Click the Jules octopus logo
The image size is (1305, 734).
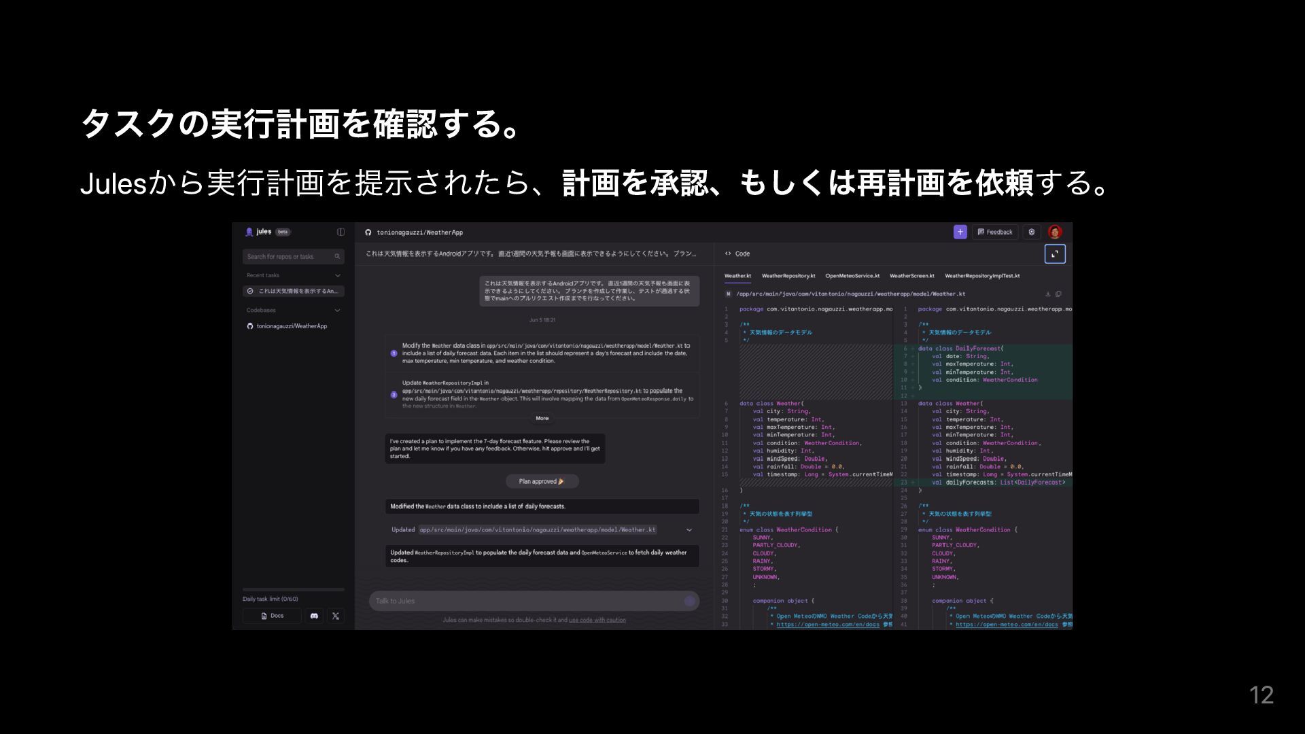pos(249,232)
